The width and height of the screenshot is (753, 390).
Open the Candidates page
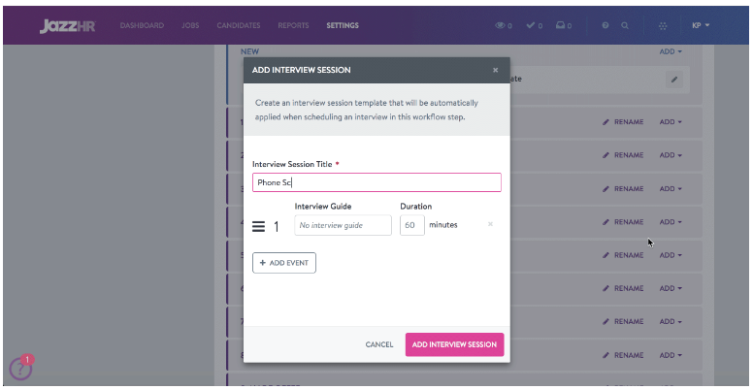pyautogui.click(x=239, y=25)
